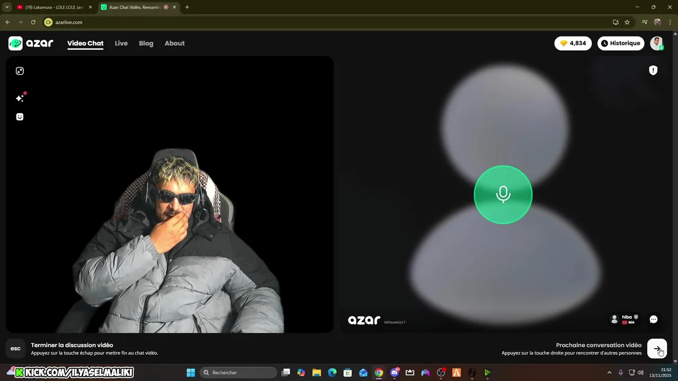Image resolution: width=678 pixels, height=381 pixels.
Task: Click the picture-in-picture icon on your video
Action: (20, 71)
